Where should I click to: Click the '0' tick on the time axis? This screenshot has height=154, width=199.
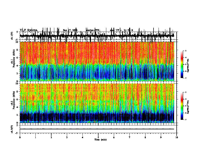(x=20, y=137)
